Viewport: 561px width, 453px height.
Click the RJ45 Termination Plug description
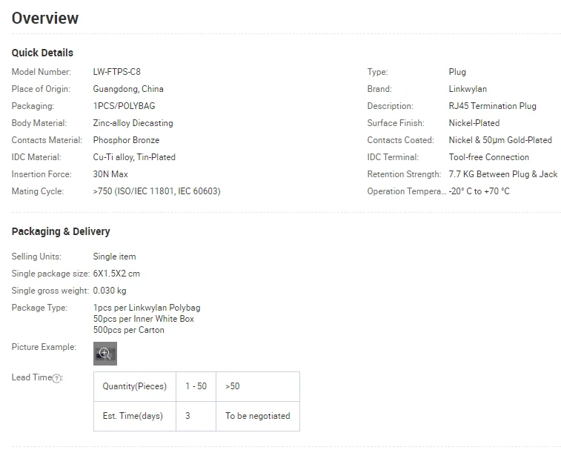[x=492, y=106]
